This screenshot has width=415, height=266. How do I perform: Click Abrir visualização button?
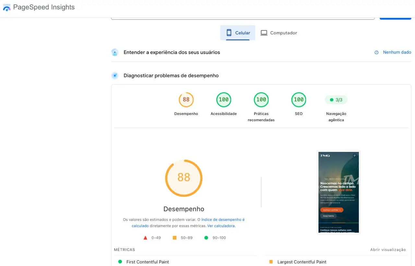tap(388, 250)
